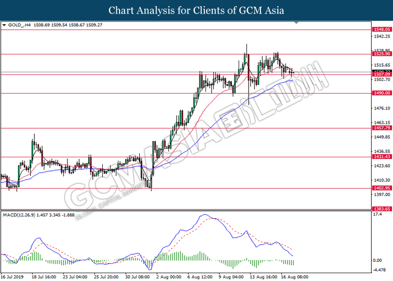Click the 0.00 MACD zero level value

tap(377, 260)
